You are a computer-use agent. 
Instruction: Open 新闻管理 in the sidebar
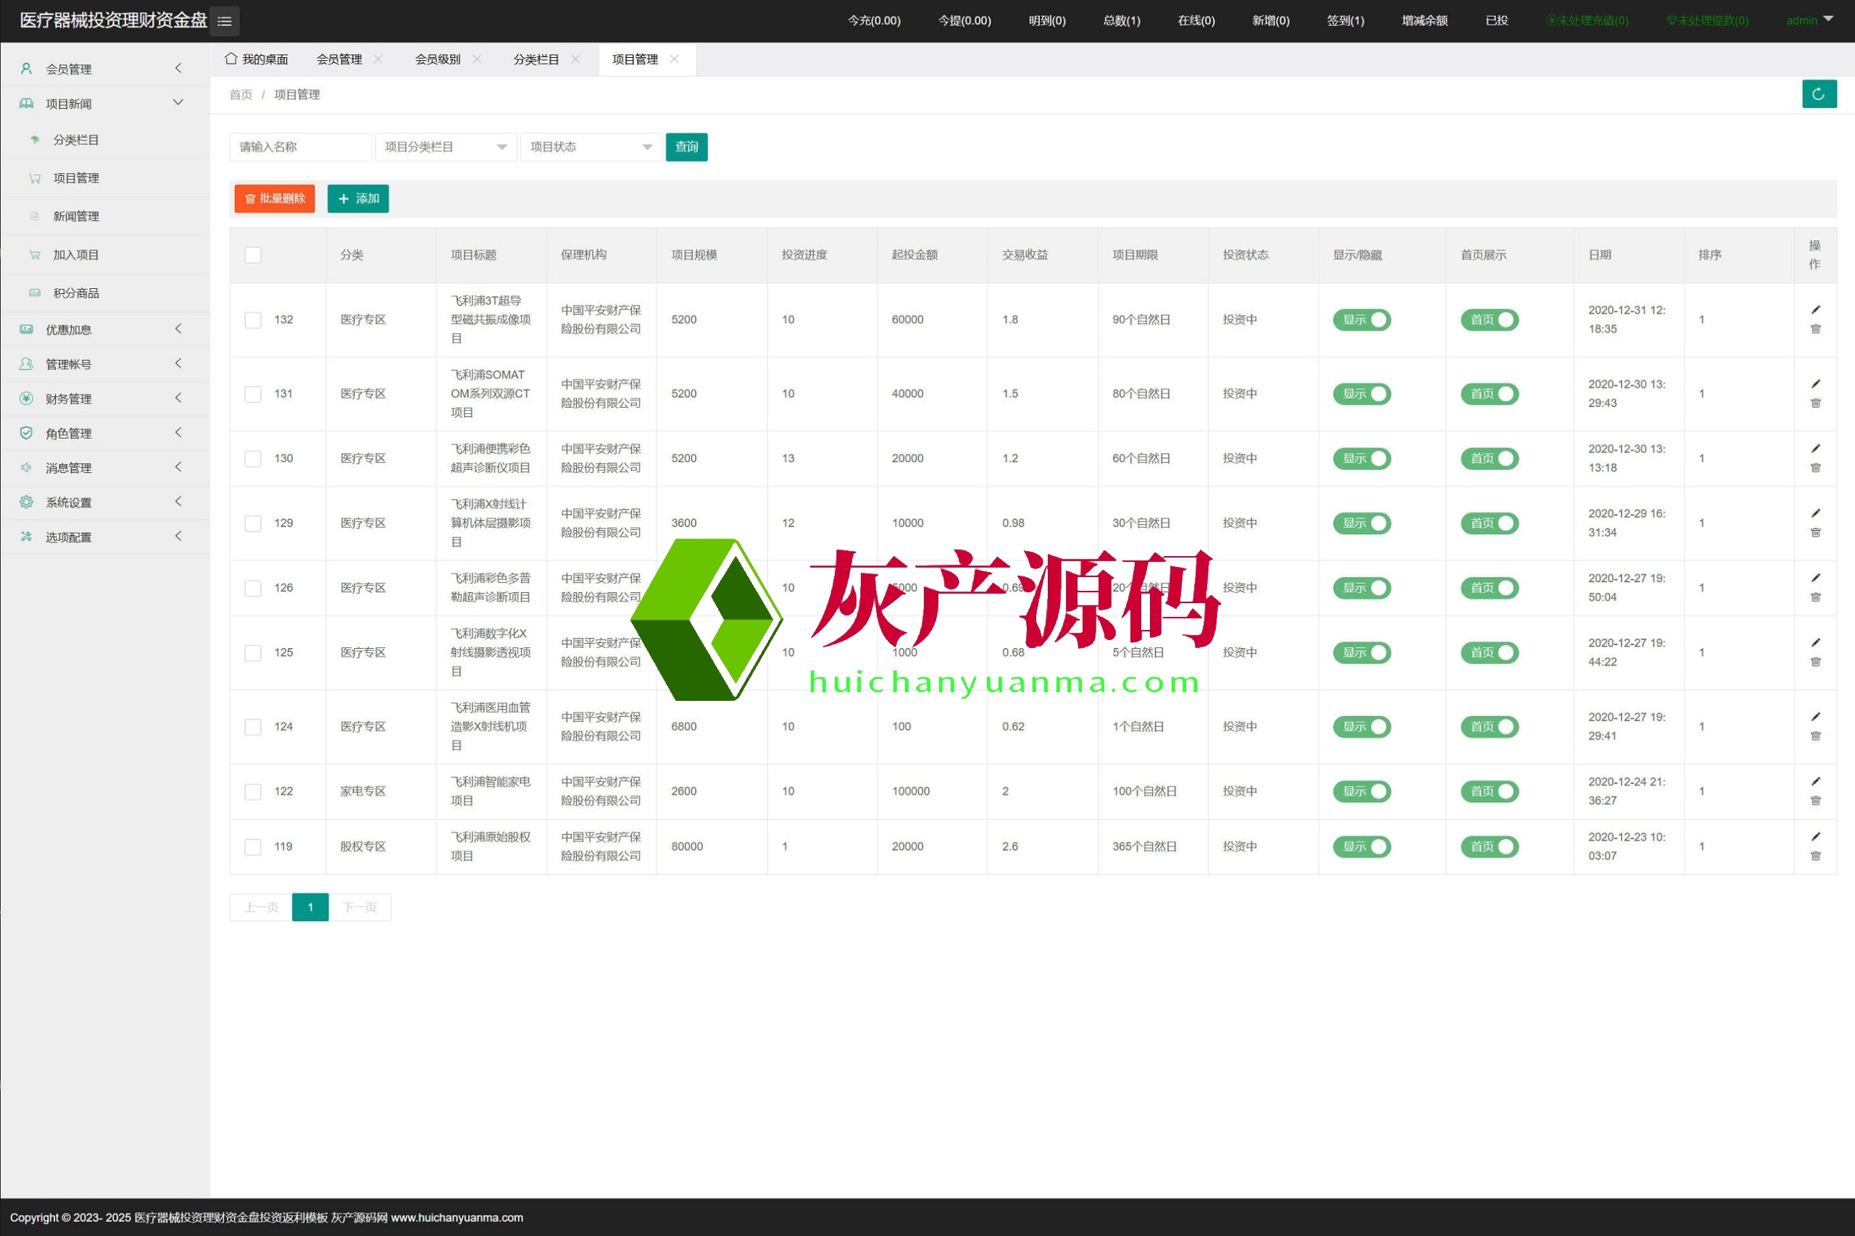75,216
